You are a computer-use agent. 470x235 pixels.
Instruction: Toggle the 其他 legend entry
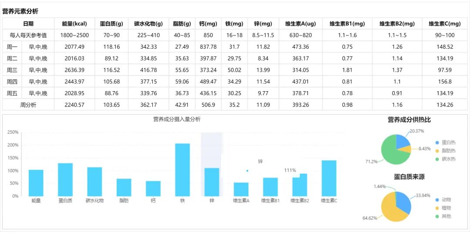[443, 216]
